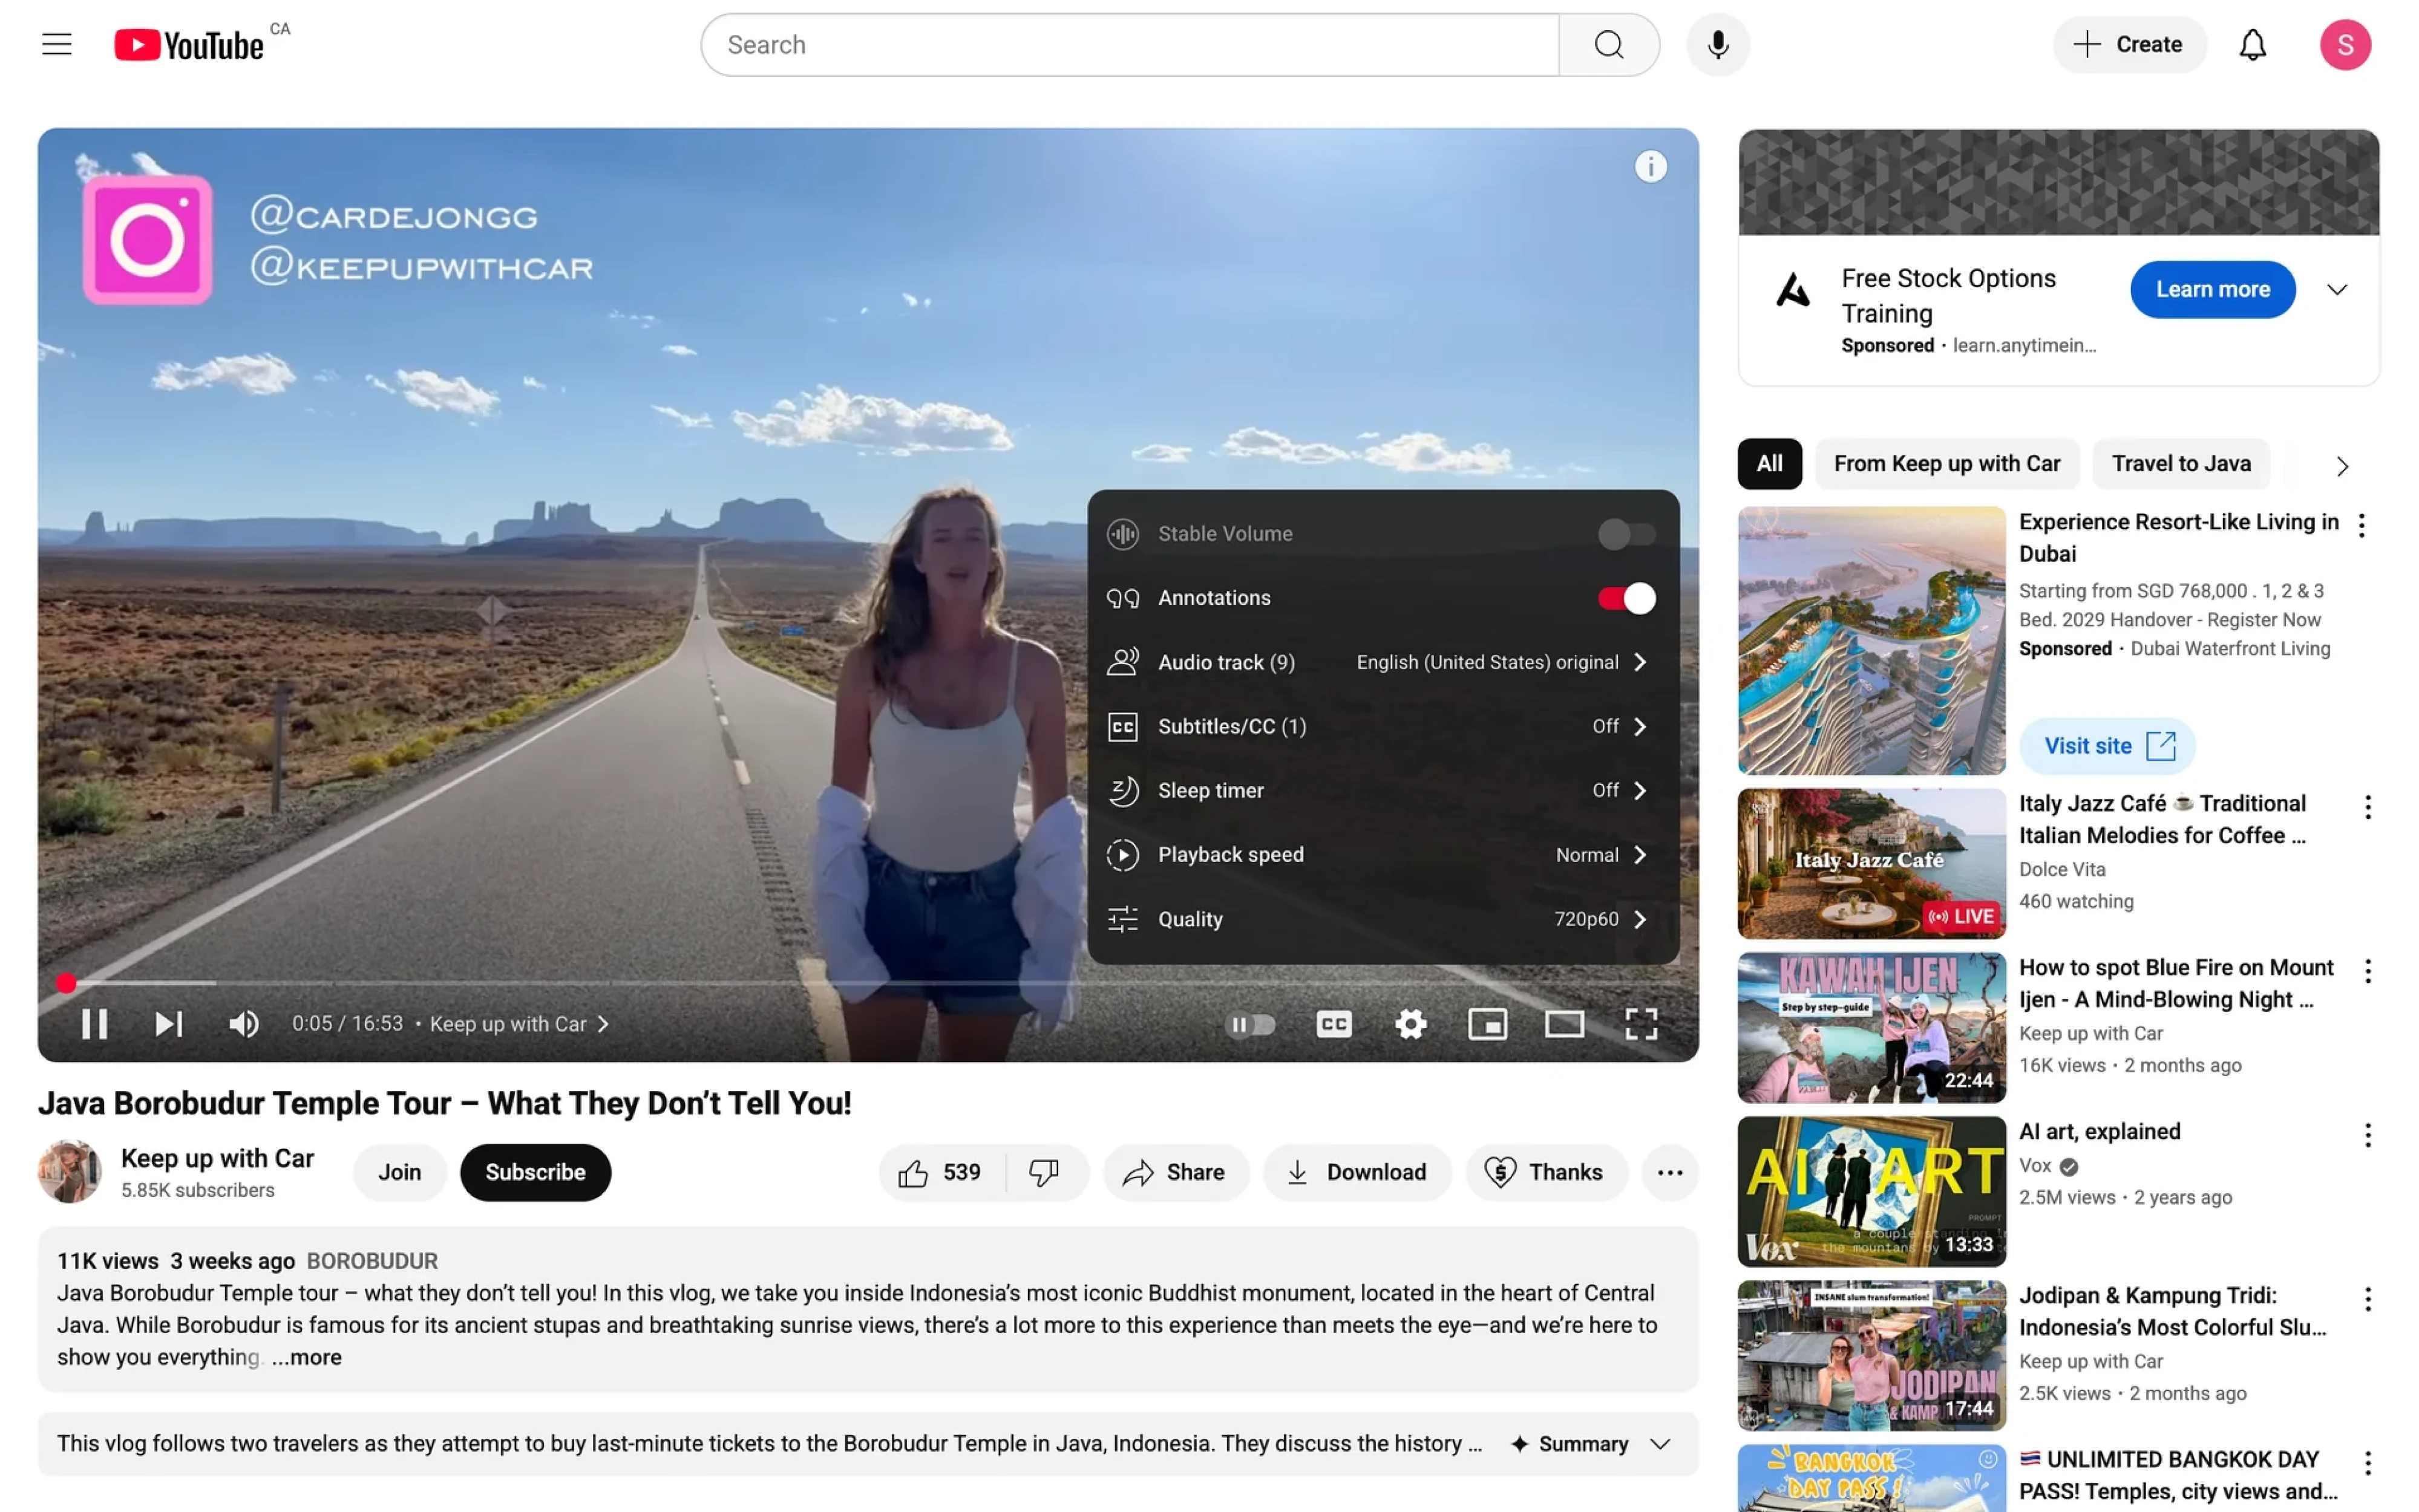The height and width of the screenshot is (1512, 2419).
Task: Turn off Annotations switch
Action: [1626, 598]
